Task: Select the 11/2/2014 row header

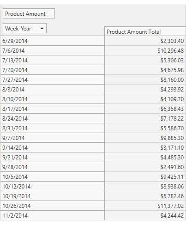Action: 52,215
